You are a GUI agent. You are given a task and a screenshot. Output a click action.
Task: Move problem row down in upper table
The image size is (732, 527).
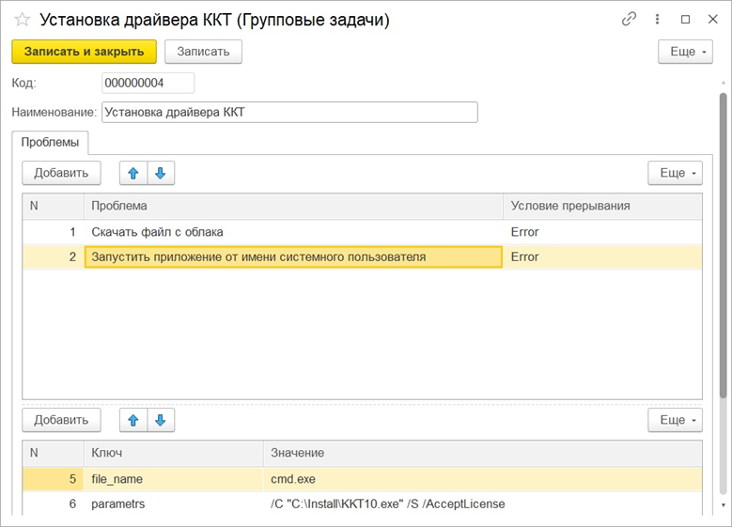[160, 173]
